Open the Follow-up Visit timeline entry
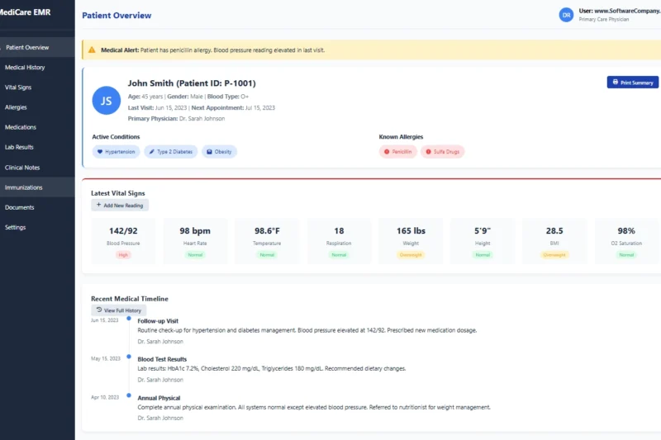 pyautogui.click(x=307, y=330)
